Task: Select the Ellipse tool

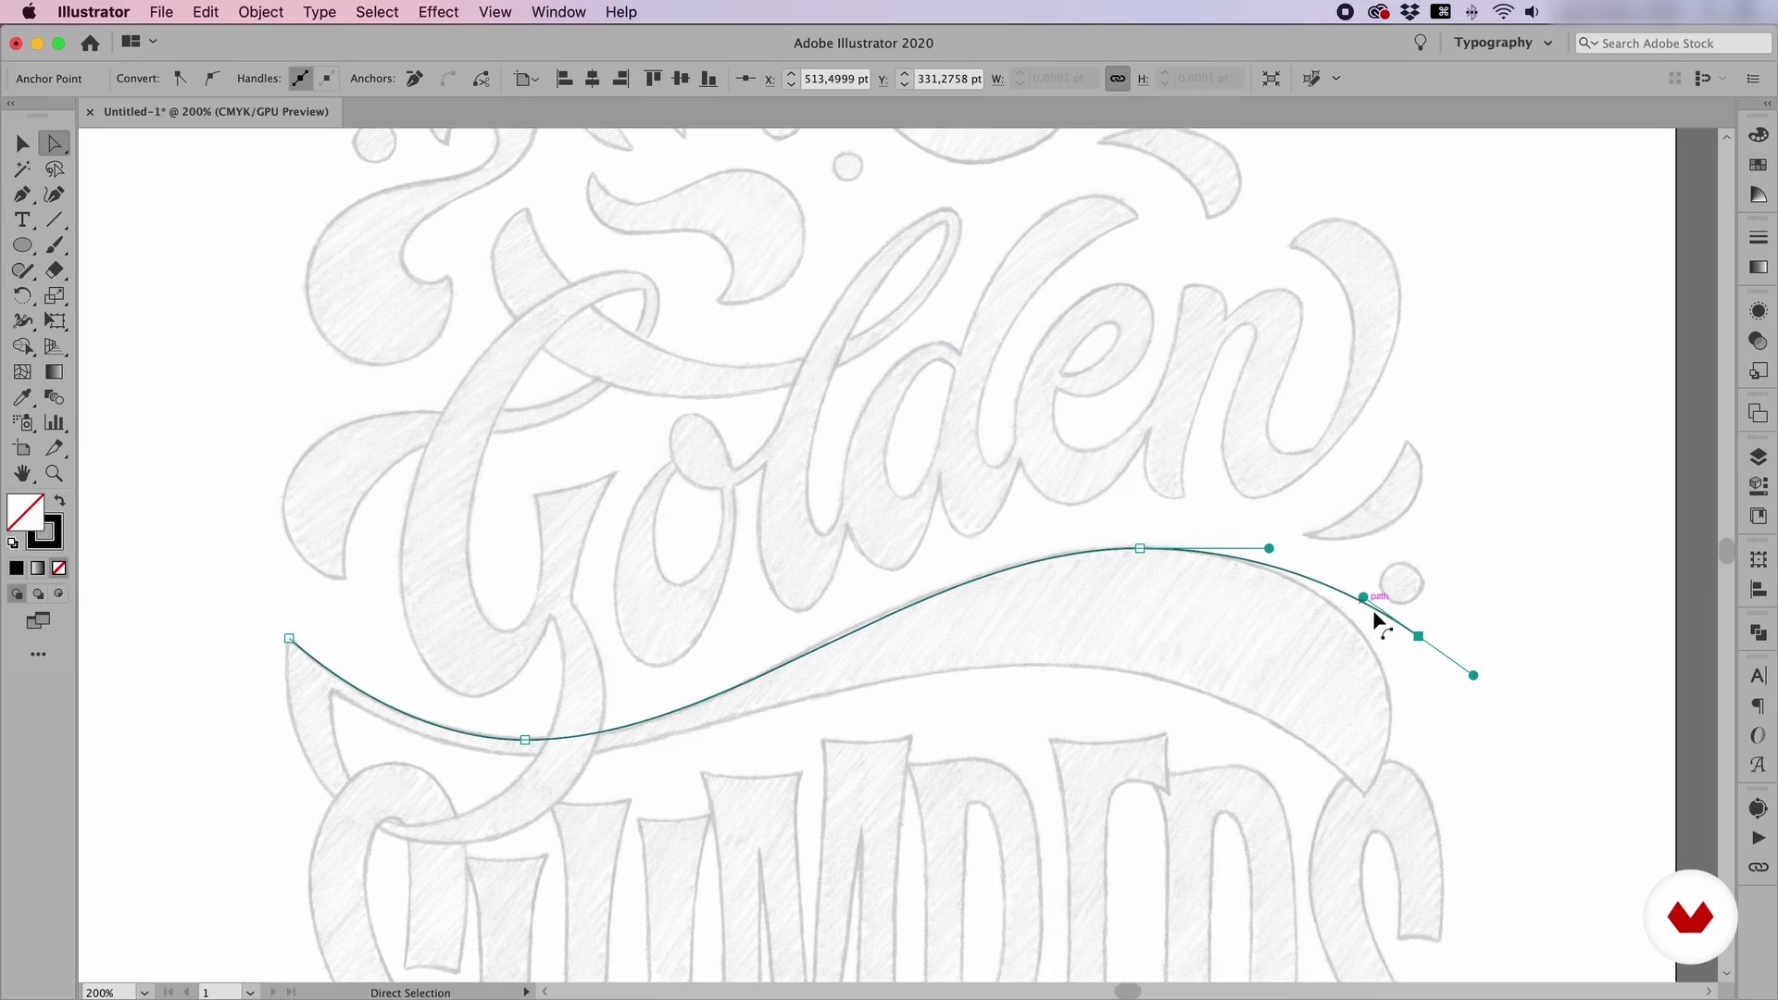Action: (22, 245)
